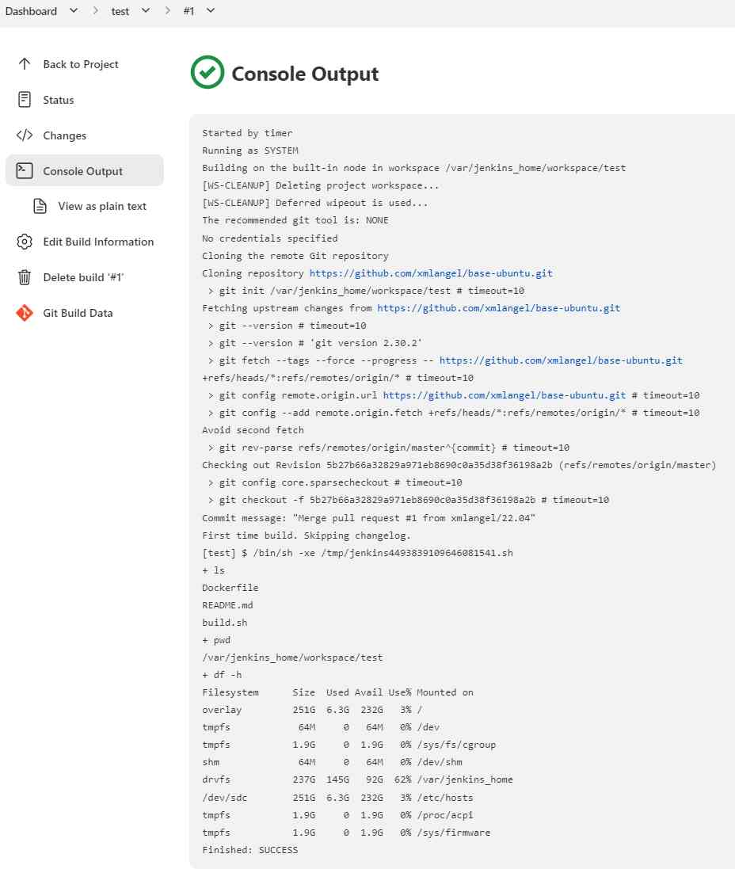The width and height of the screenshot is (735, 869).
Task: Expand the Dashboard breadcrumb dropdown chevron
Action: (71, 11)
